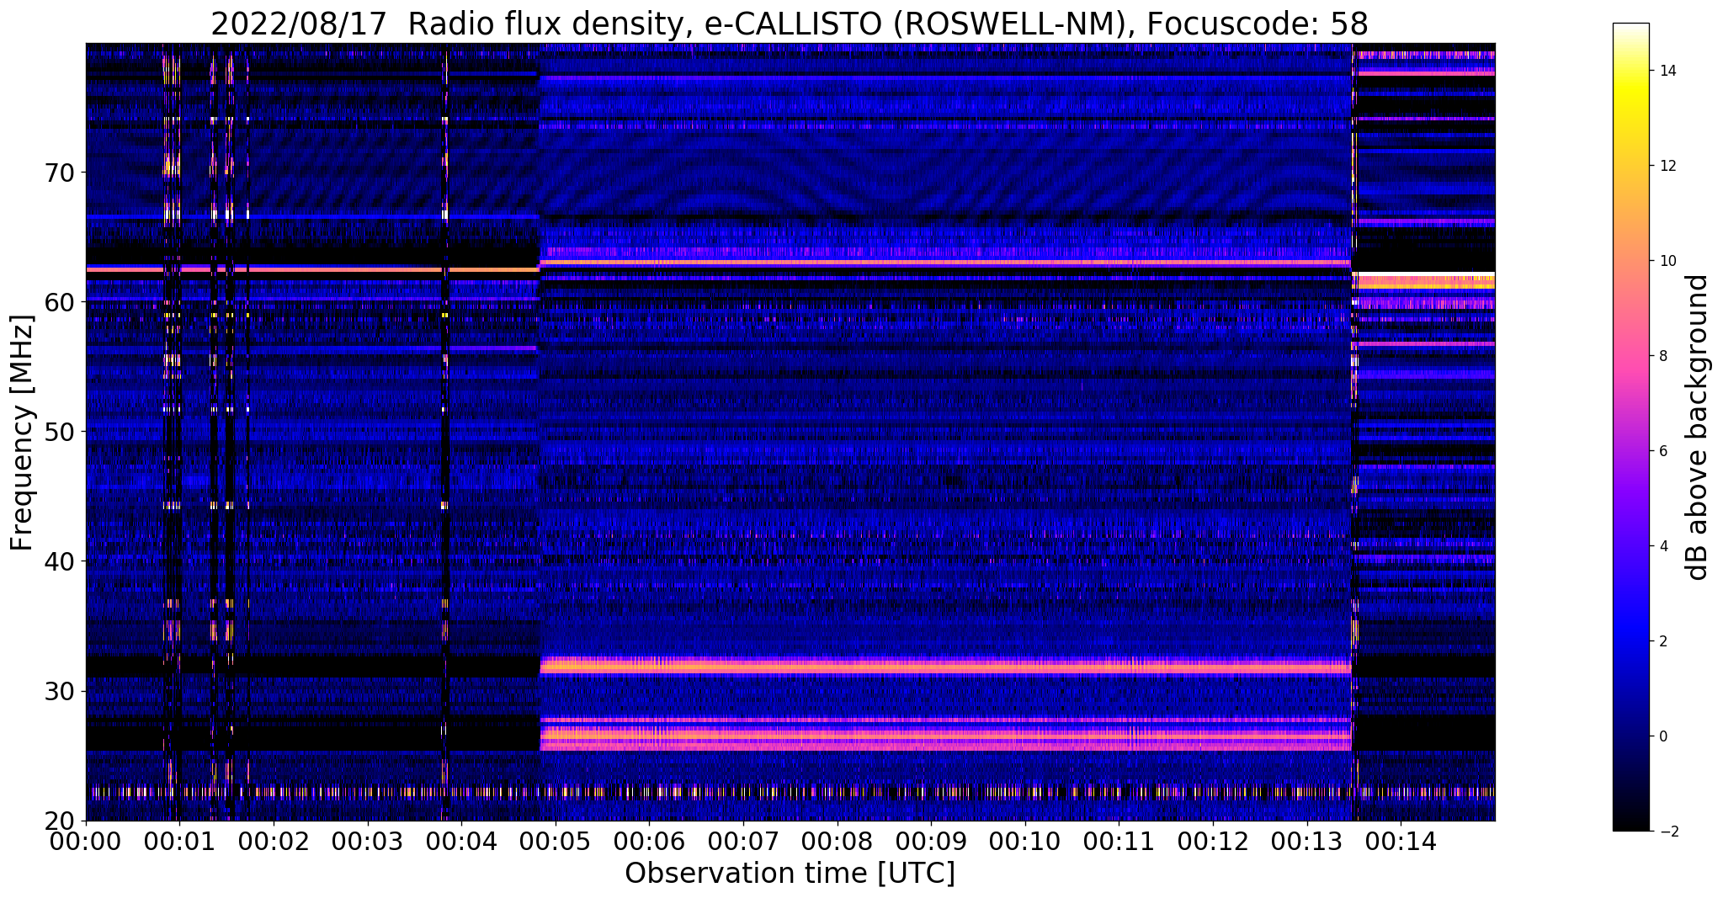Click the 50 MHz frequency tick label
The width and height of the screenshot is (1723, 898).
58,432
